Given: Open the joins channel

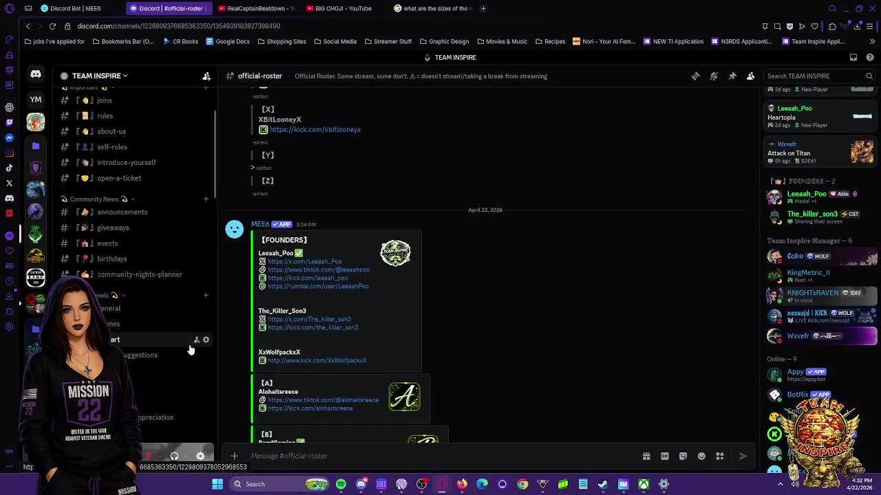Looking at the screenshot, I should (x=134, y=100).
